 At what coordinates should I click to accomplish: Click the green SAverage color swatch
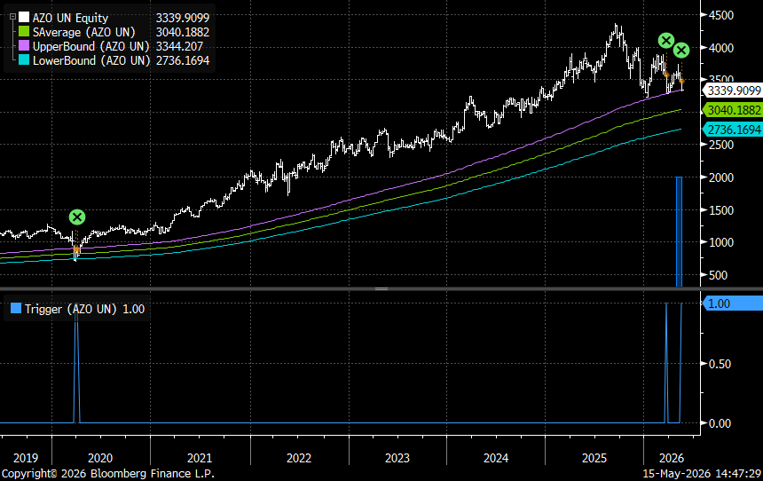[x=24, y=32]
